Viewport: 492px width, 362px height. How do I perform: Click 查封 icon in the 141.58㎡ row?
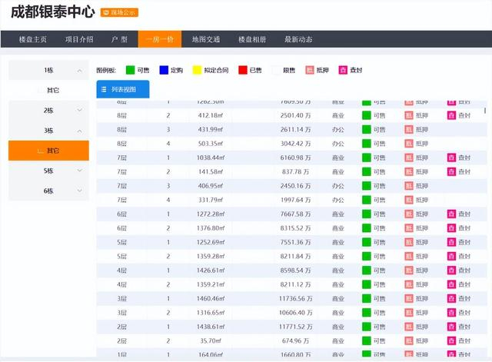(451, 171)
